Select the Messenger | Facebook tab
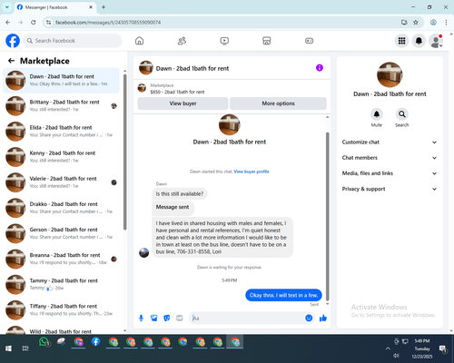 pos(54,7)
